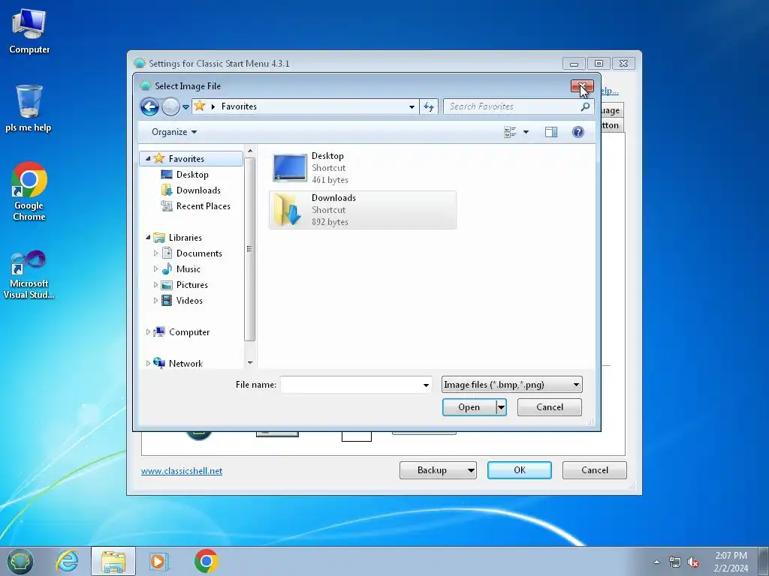Image resolution: width=769 pixels, height=576 pixels.
Task: Open the File name history dropdown
Action: point(426,385)
